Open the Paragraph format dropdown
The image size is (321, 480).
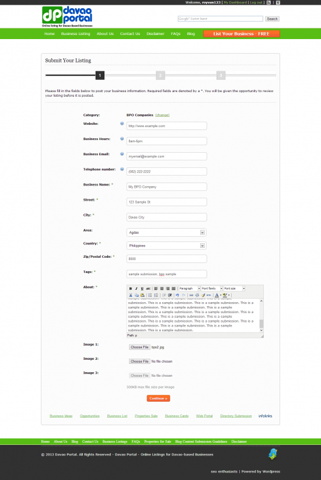(189, 288)
